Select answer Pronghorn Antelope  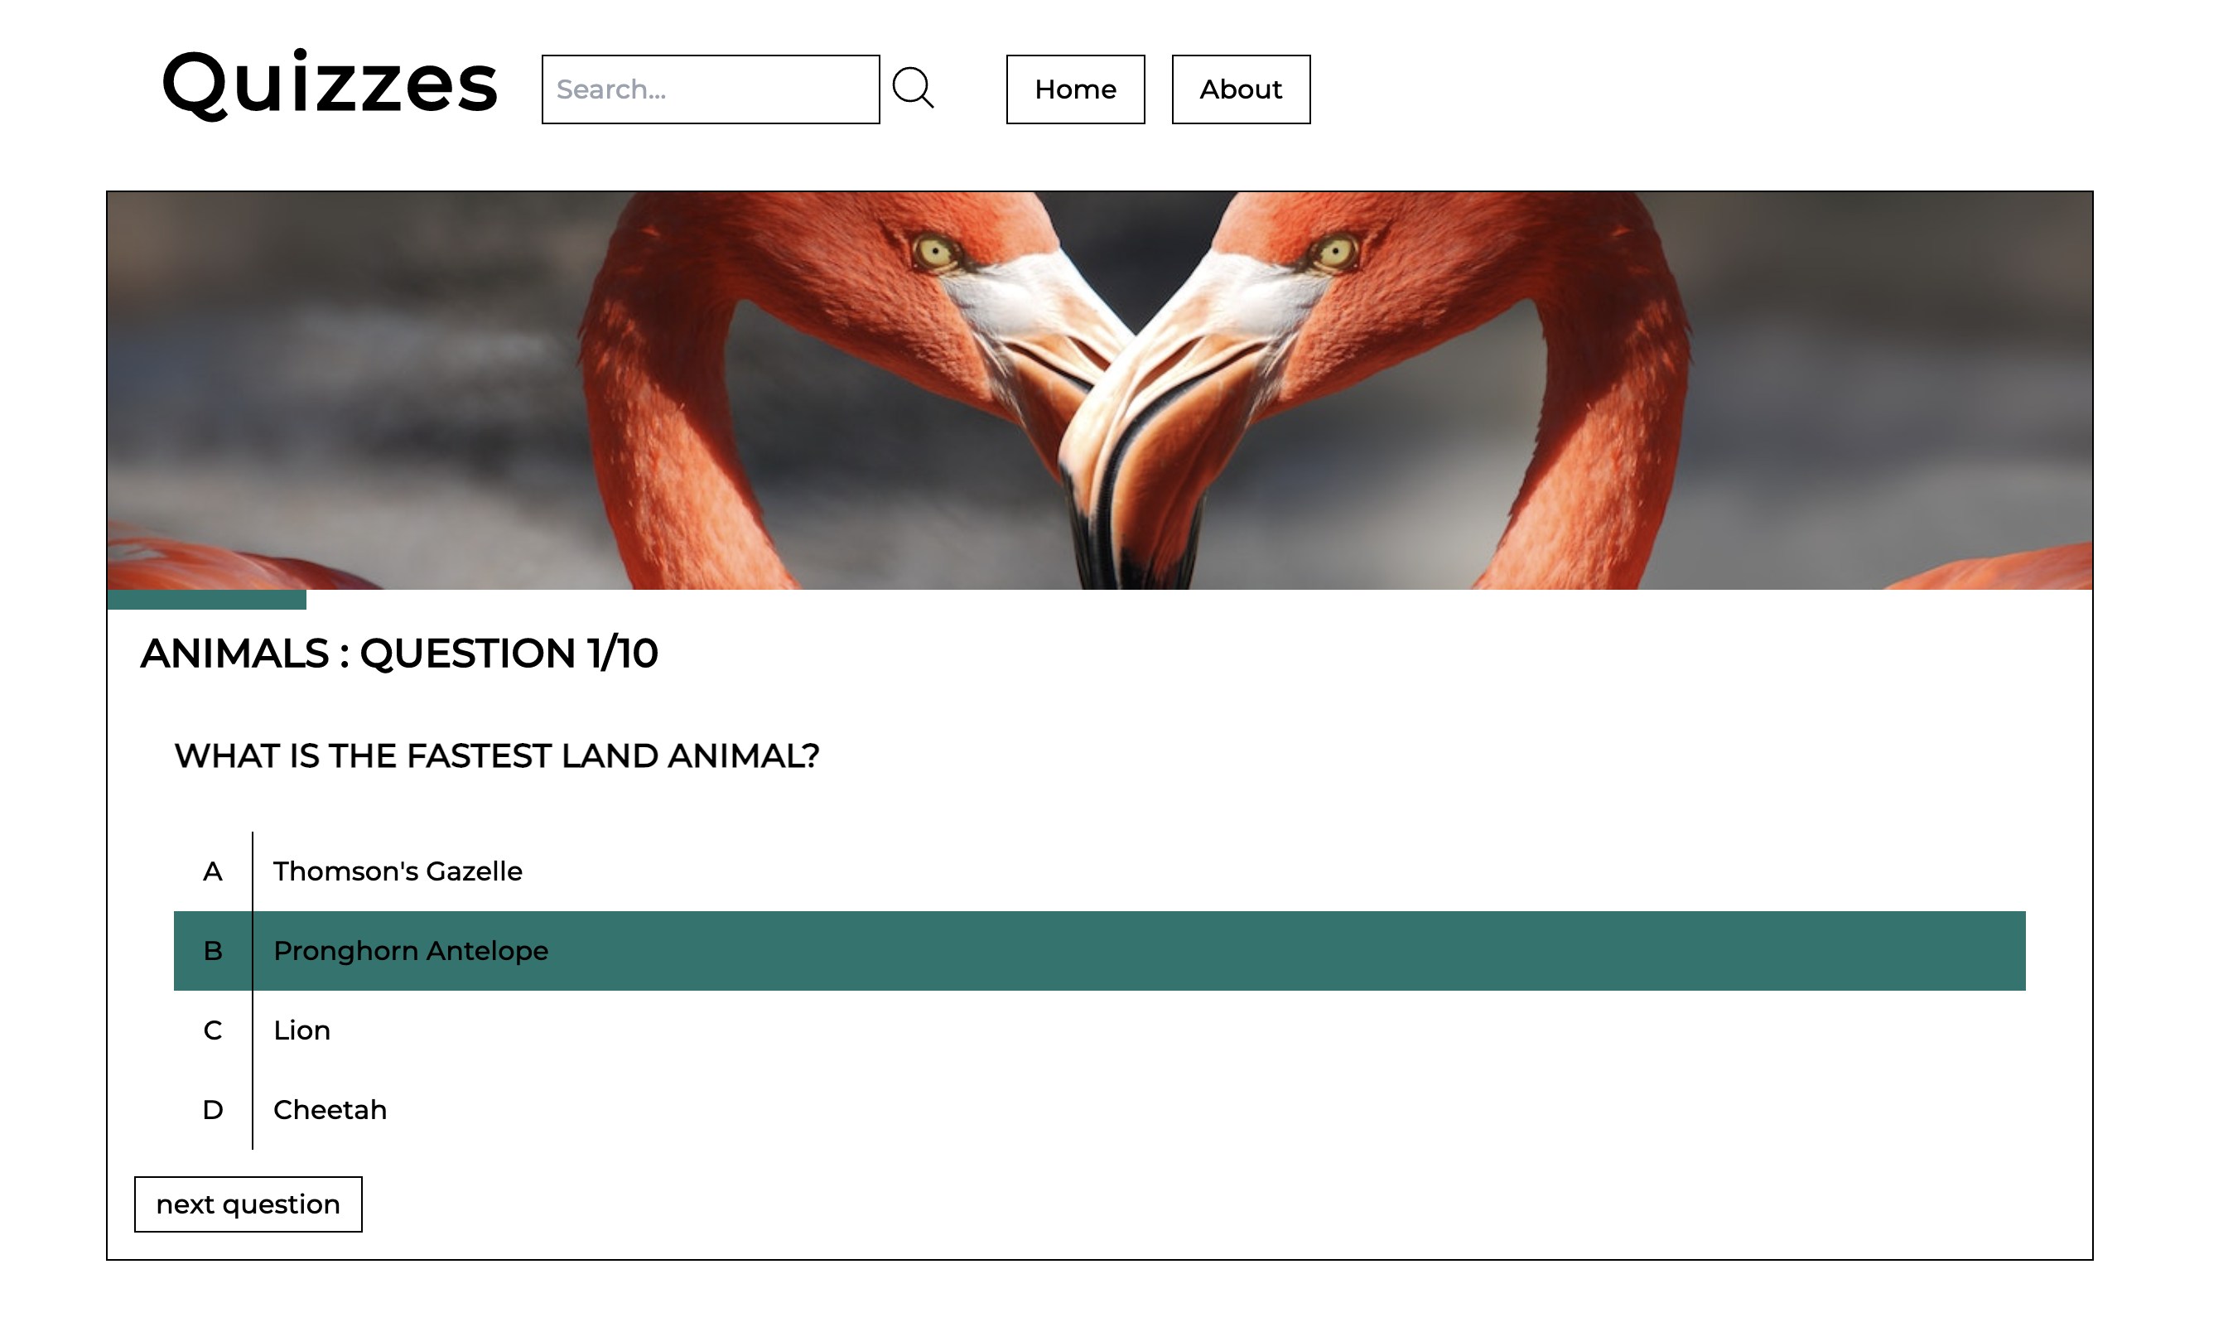coord(412,951)
